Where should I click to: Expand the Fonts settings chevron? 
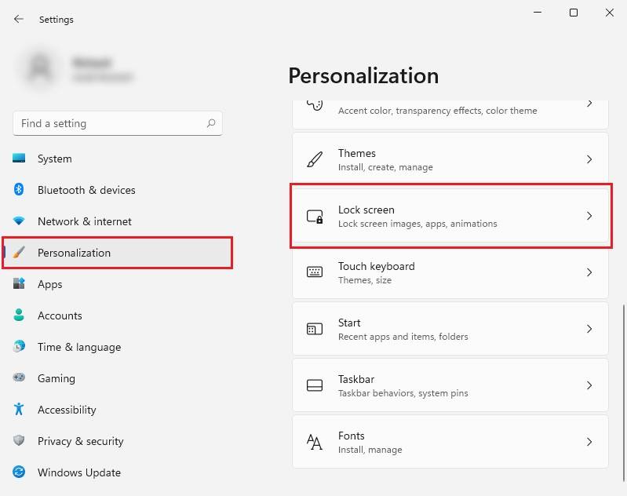click(589, 442)
